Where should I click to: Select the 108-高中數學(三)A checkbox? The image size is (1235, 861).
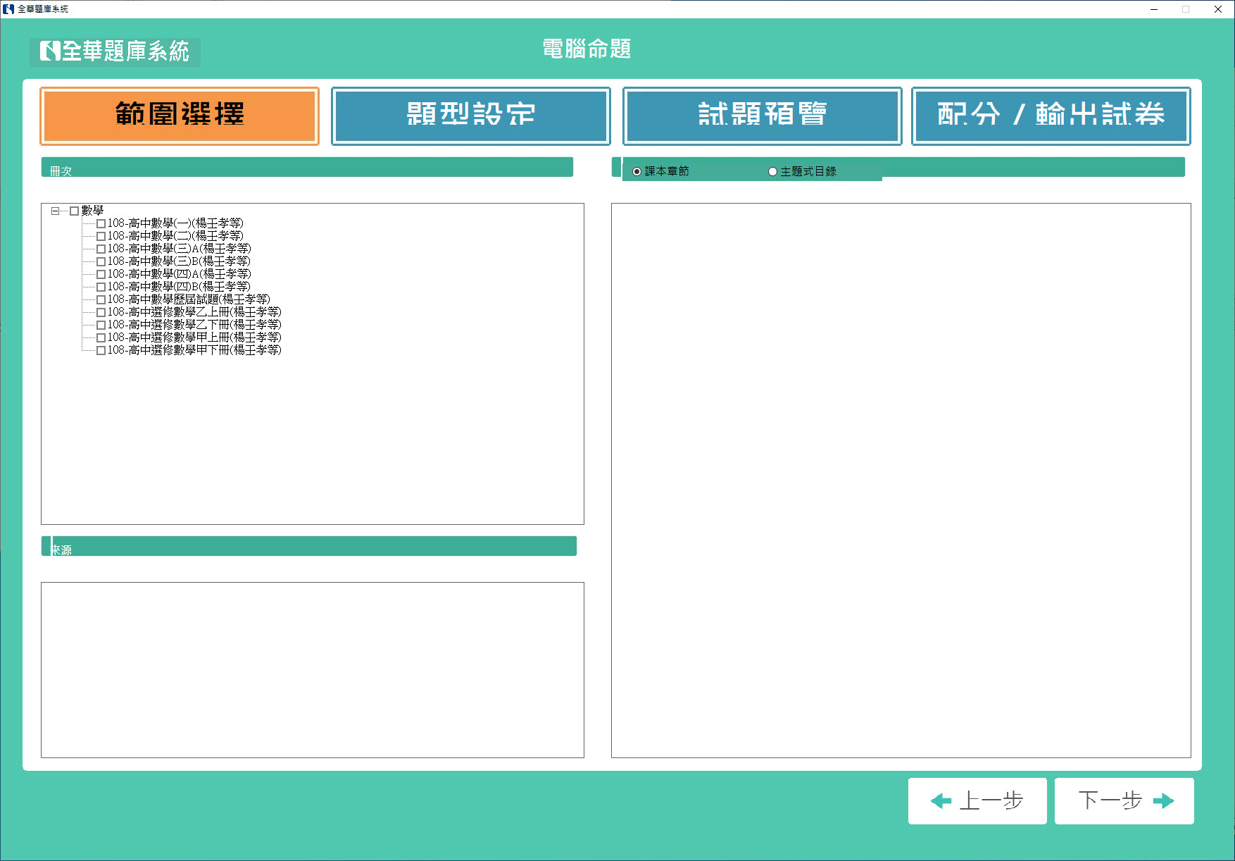101,249
